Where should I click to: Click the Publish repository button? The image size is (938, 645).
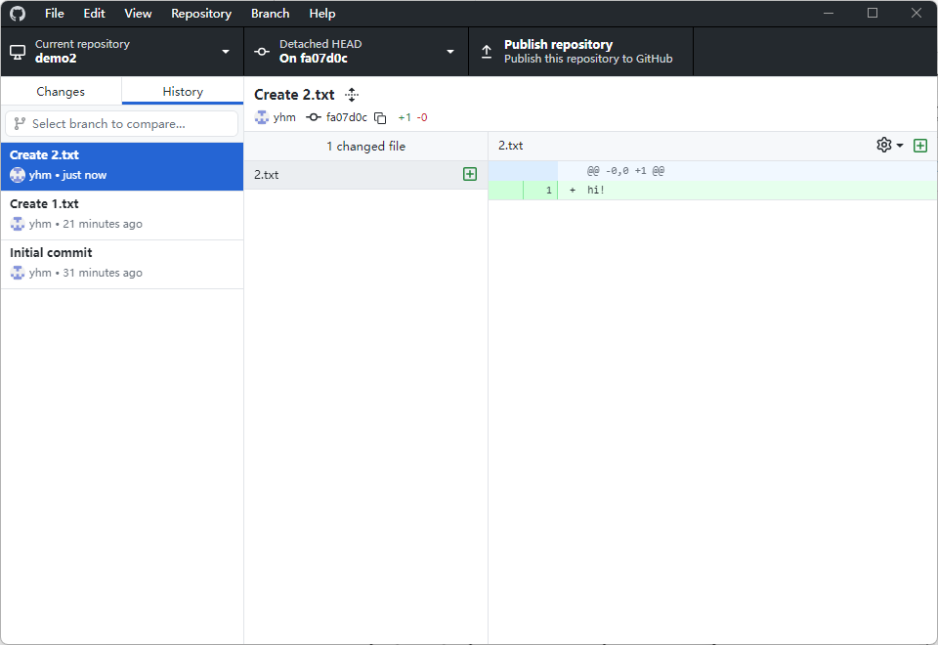tap(580, 52)
